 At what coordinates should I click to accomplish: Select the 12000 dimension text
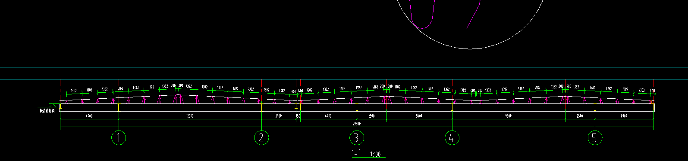189,116
